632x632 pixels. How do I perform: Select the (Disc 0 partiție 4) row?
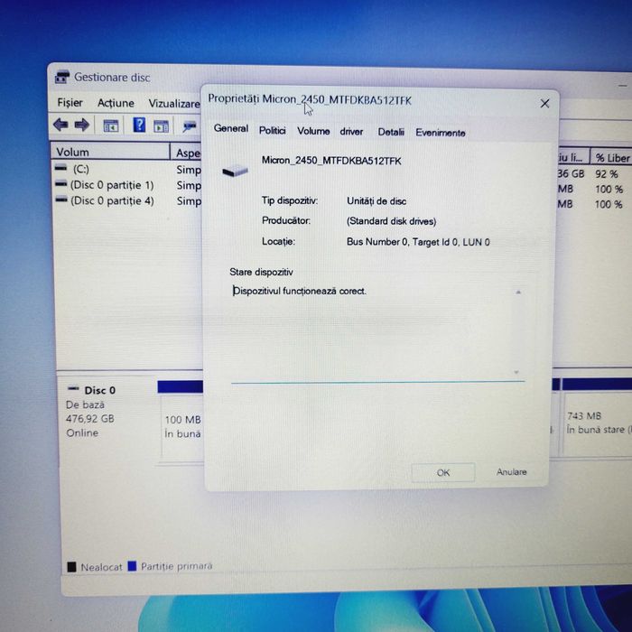tap(127, 200)
